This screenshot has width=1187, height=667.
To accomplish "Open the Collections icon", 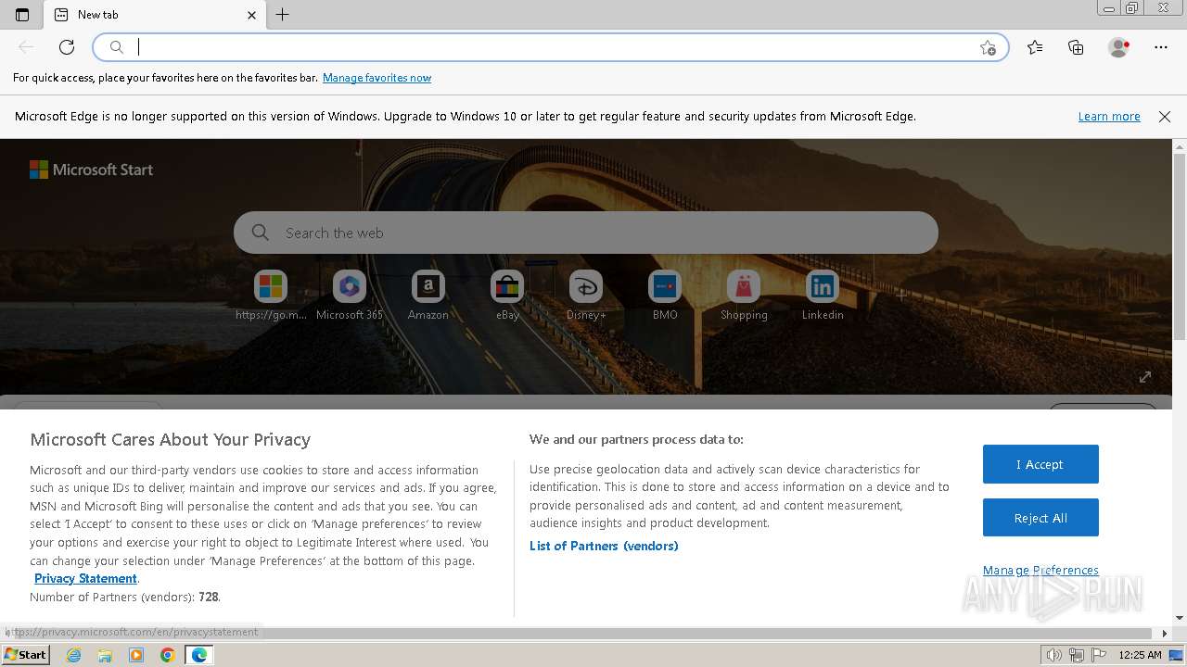I will point(1076,47).
